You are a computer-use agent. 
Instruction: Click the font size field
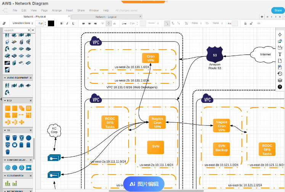pyautogui.click(x=40, y=23)
